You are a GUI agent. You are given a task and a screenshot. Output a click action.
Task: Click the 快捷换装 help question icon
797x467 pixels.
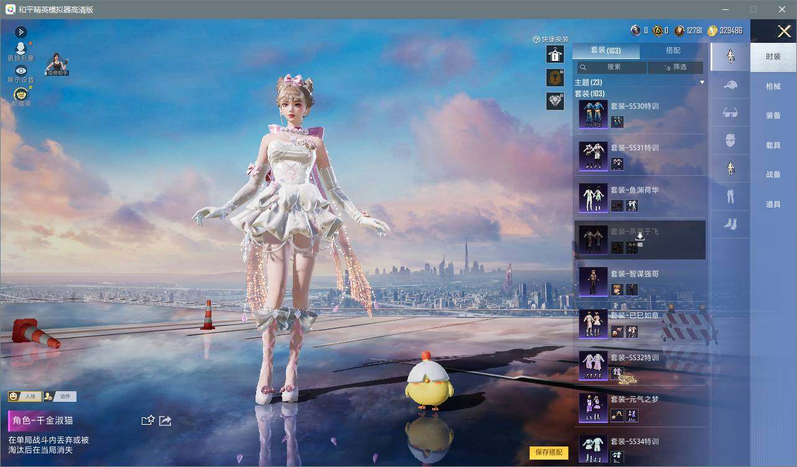click(x=536, y=40)
